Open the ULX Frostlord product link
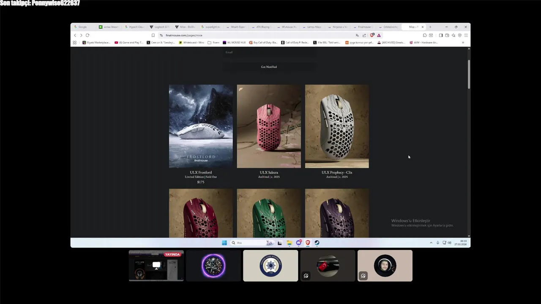This screenshot has width=541, height=304. pos(201,172)
